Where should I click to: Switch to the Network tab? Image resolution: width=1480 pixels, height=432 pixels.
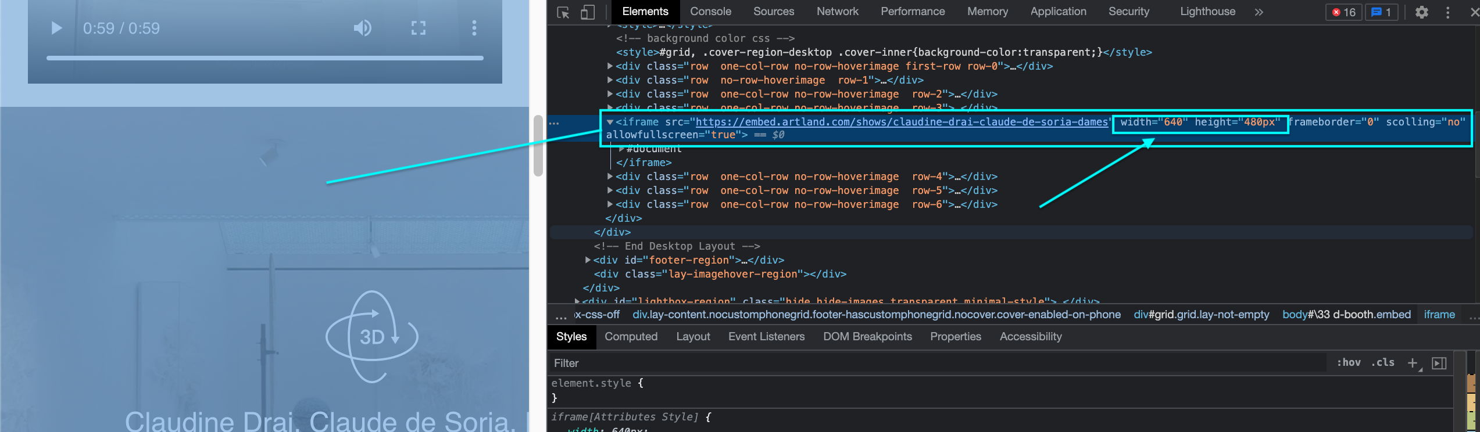[x=838, y=12]
